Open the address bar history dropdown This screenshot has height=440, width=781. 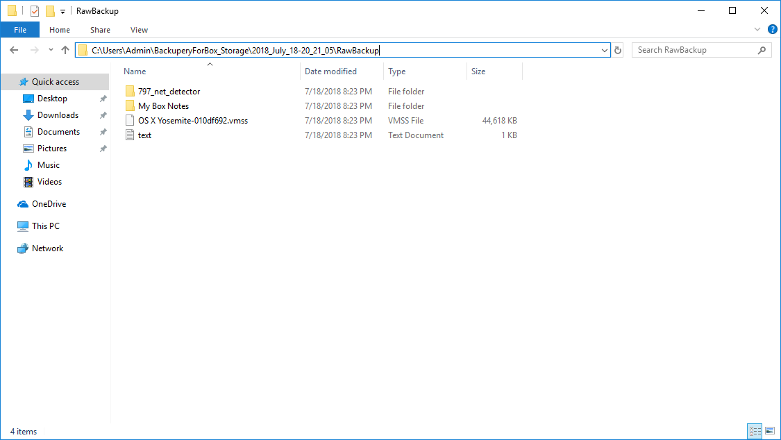(604, 50)
